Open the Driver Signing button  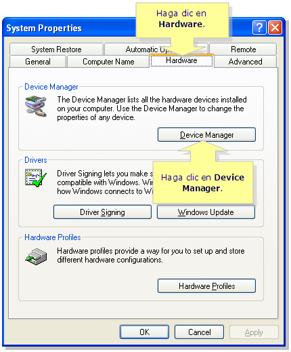coord(102,212)
